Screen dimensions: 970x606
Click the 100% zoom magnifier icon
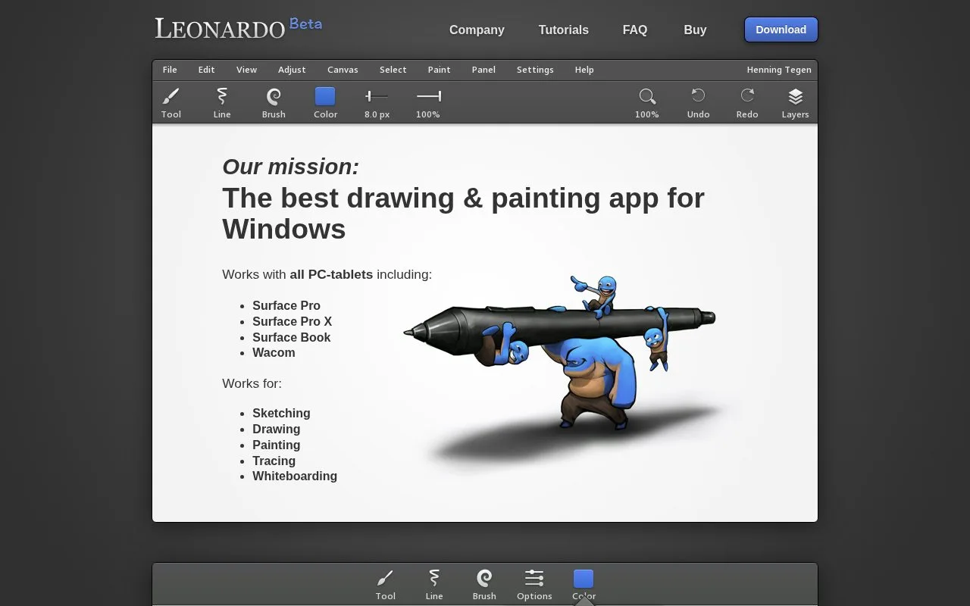tap(646, 96)
